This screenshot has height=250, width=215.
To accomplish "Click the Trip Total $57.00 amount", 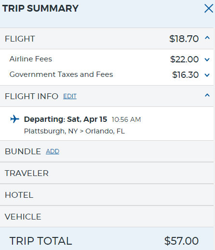I will [181, 241].
